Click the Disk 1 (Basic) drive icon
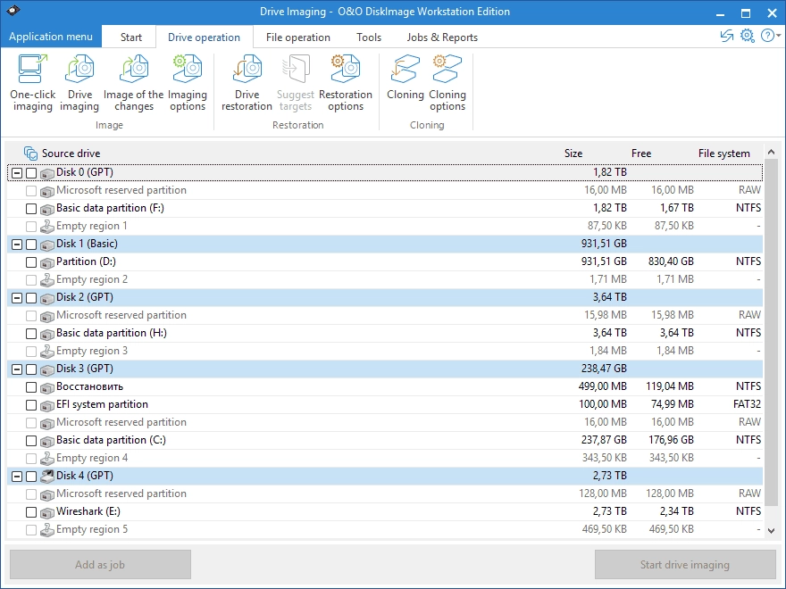This screenshot has width=786, height=589. (47, 245)
